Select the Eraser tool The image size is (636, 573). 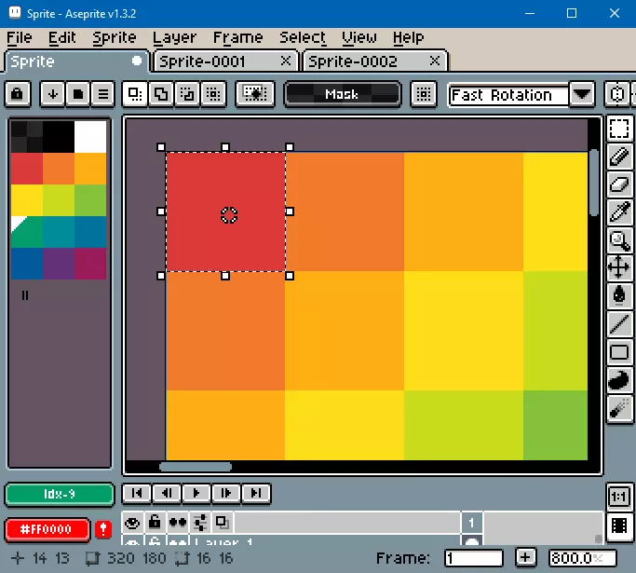(619, 184)
